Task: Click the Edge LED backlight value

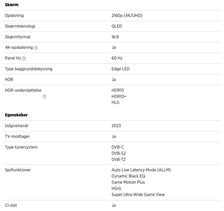Action: click(x=120, y=69)
